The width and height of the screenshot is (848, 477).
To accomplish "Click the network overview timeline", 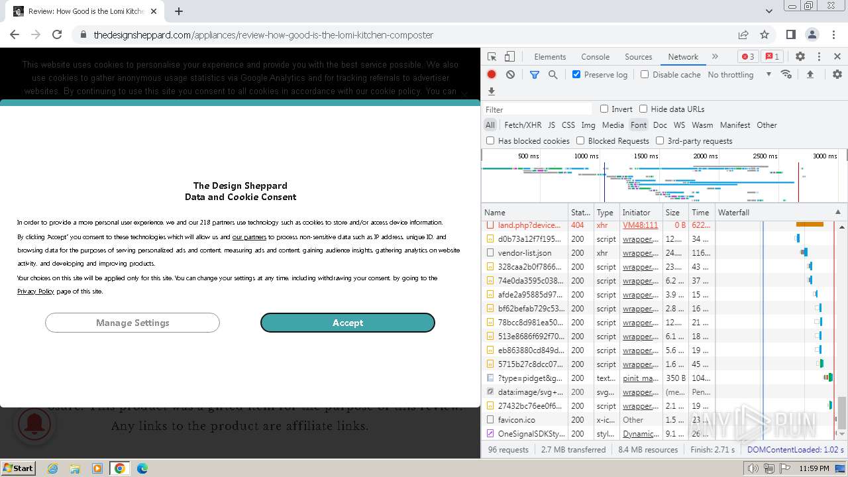I will tap(664, 176).
